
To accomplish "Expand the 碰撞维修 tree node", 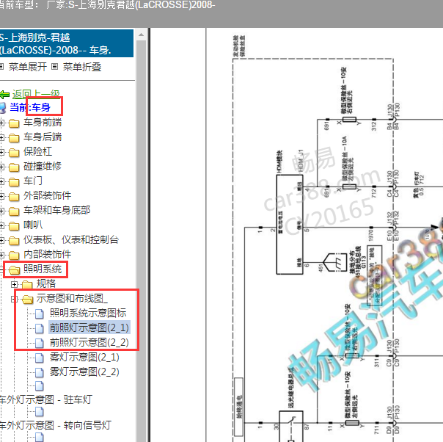I will pyautogui.click(x=1, y=167).
